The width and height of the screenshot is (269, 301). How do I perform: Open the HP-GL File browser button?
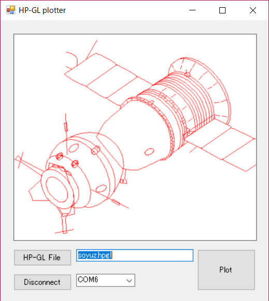point(42,258)
